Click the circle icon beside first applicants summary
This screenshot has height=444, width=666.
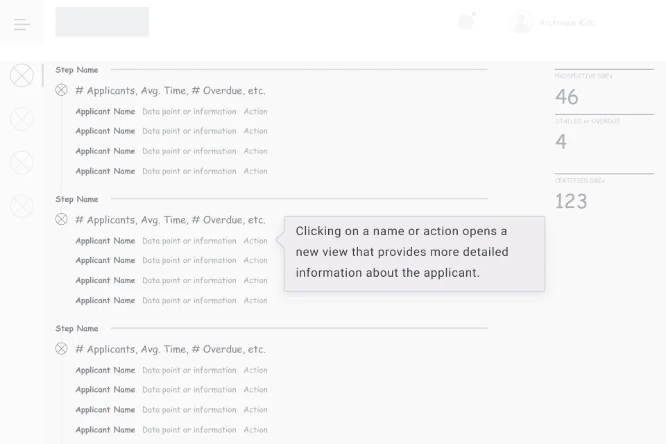pos(61,89)
